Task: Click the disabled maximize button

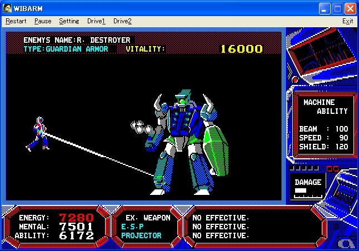Action: (x=337, y=9)
